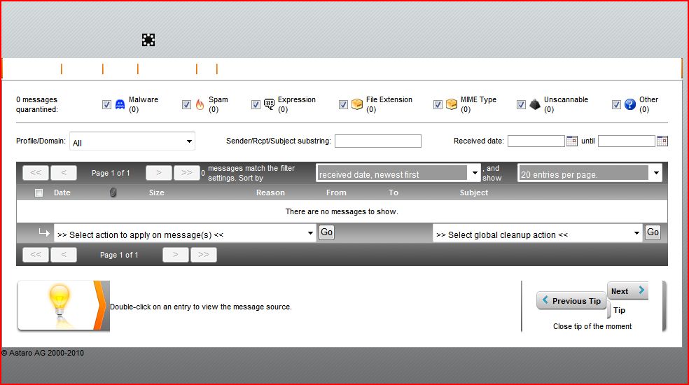Click the Unscannable black icon
Image resolution: width=689 pixels, height=385 pixels.
pyautogui.click(x=534, y=104)
